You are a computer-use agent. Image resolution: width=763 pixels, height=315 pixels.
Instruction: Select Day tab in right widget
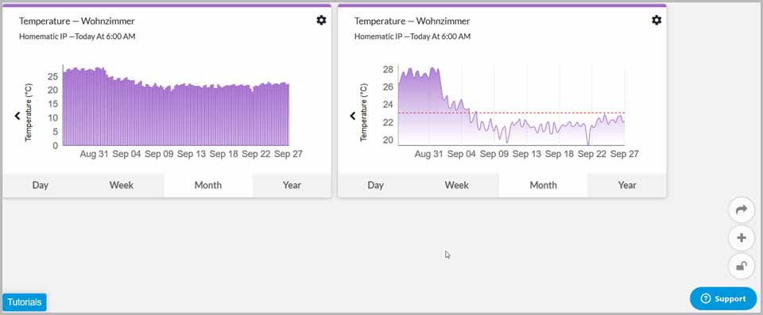(376, 185)
